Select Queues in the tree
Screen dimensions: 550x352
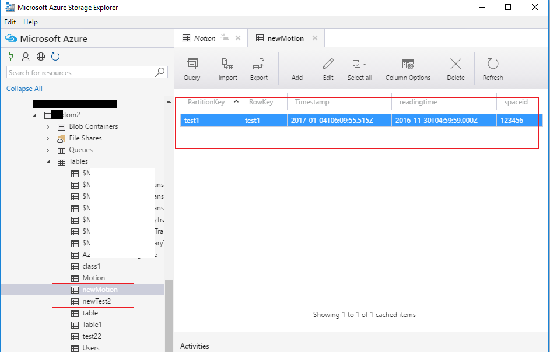(x=80, y=150)
